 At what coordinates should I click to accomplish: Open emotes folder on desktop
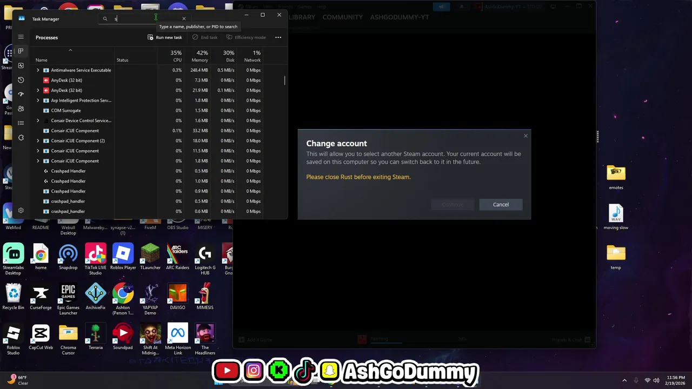click(x=616, y=177)
